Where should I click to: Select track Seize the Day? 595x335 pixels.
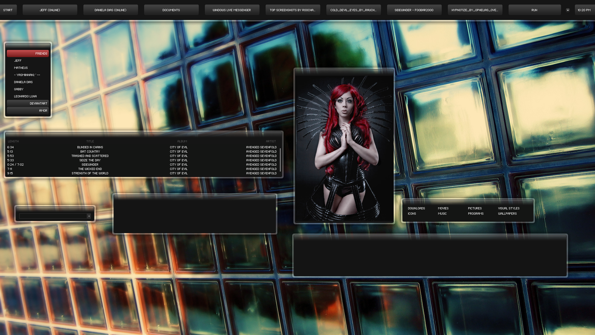[142, 160]
